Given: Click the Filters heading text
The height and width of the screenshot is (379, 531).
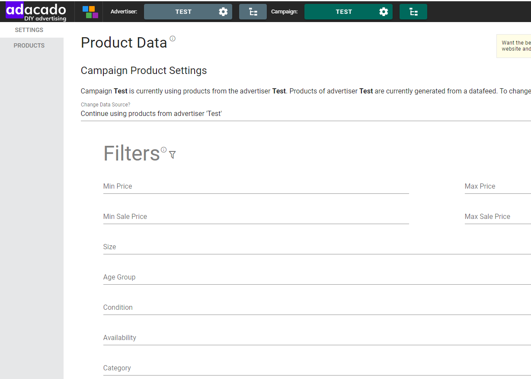Looking at the screenshot, I should (x=131, y=153).
